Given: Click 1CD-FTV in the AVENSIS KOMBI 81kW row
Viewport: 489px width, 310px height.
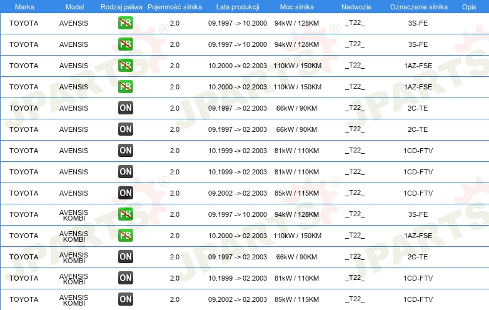Looking at the screenshot, I should [418, 278].
